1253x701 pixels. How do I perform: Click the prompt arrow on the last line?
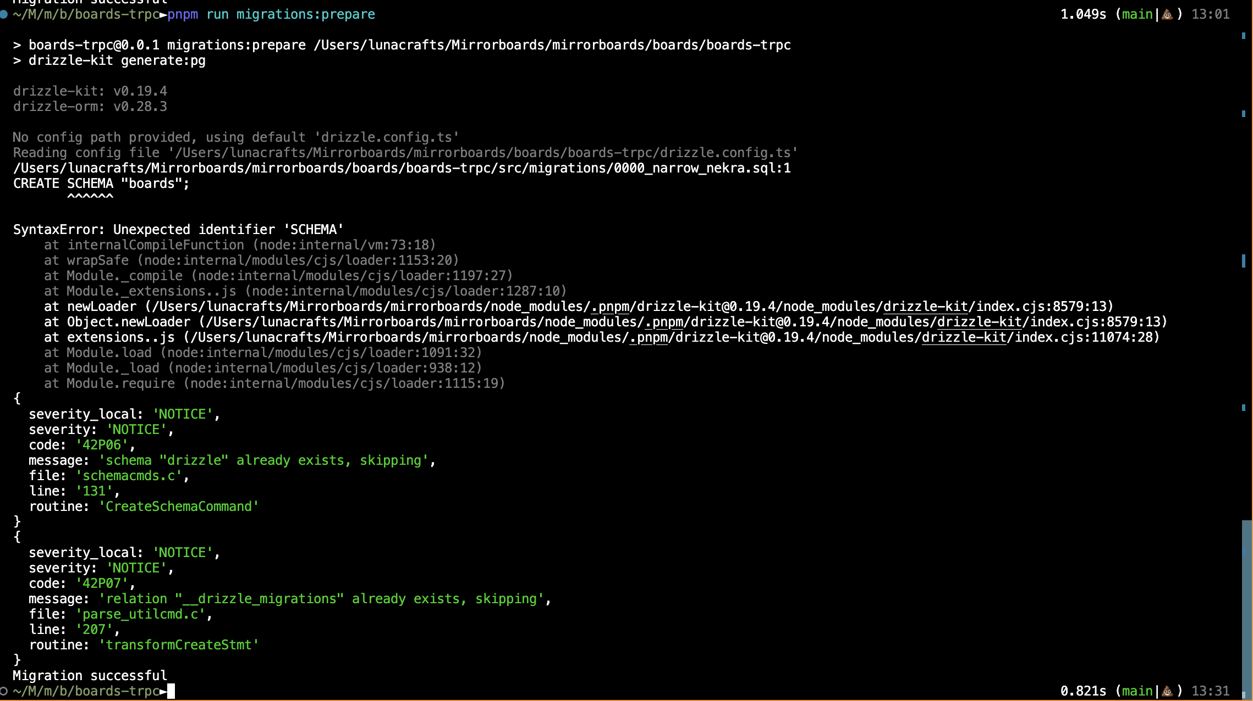(x=163, y=691)
